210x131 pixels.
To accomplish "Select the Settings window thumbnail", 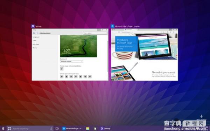I will (x=70, y=55).
